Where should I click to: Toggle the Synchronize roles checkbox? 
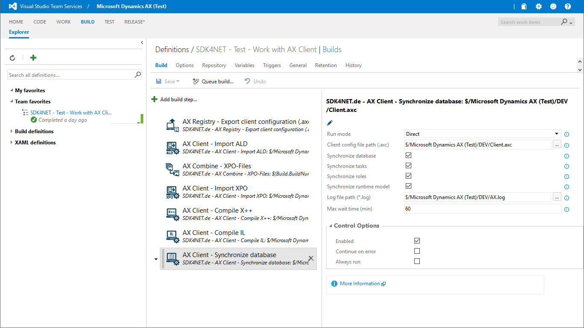[x=408, y=176]
